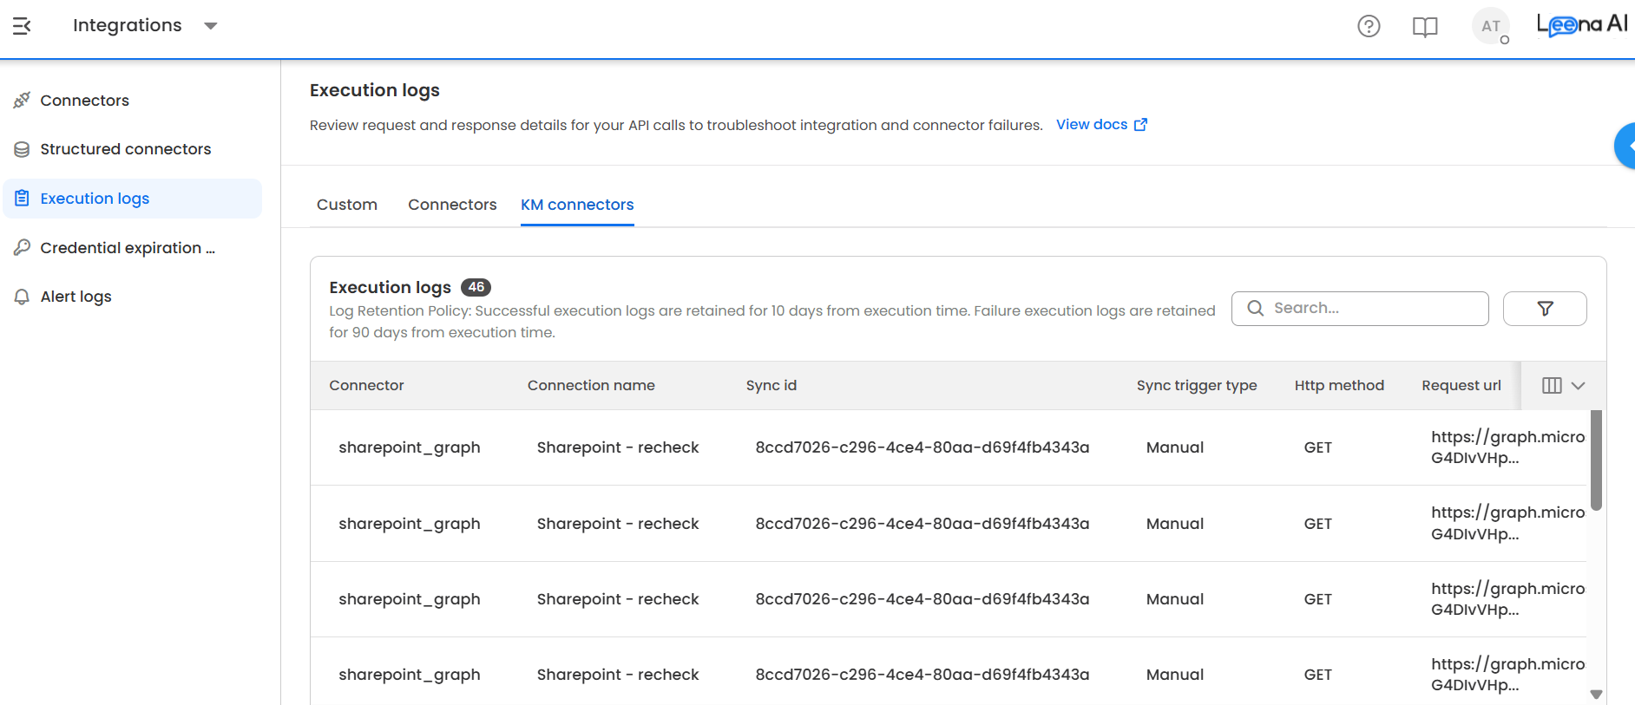
Task: Click the 46 count badge
Action: (476, 287)
